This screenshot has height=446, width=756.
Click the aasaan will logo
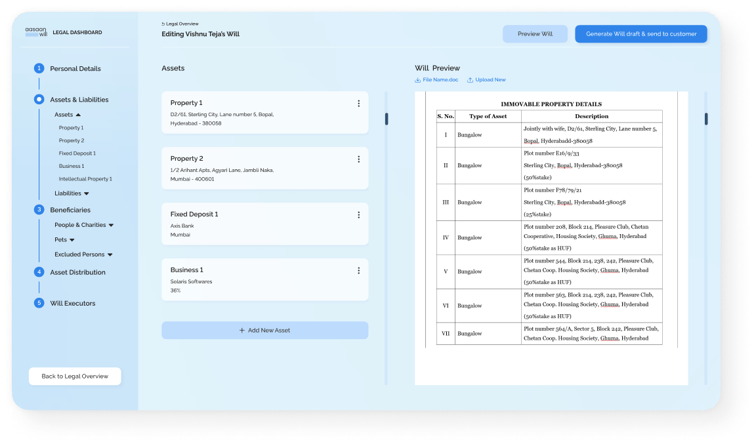[x=36, y=32]
